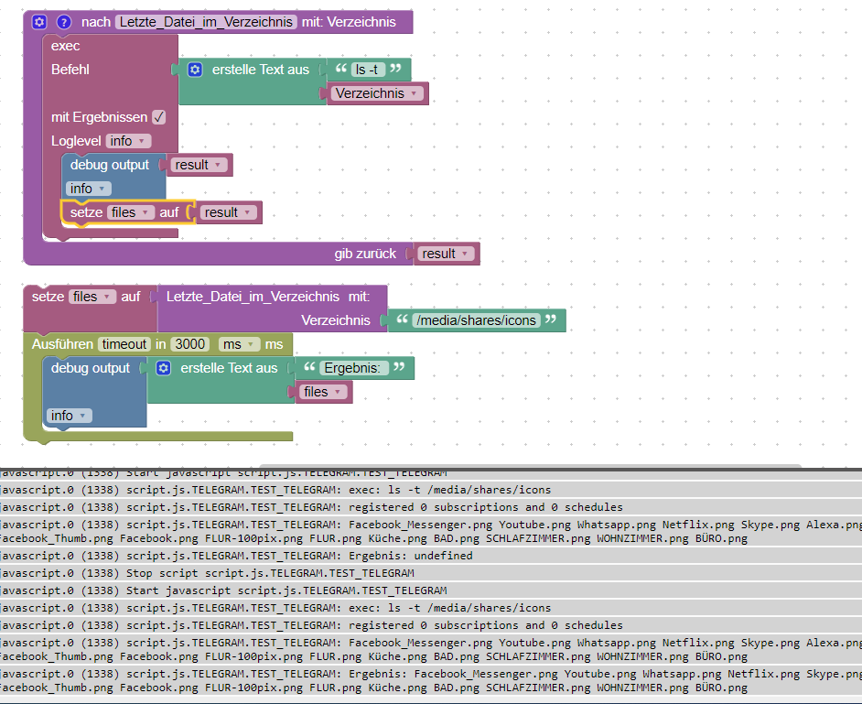The width and height of the screenshot is (862, 704).
Task: Open gear settings on function block Letzte_Datei_im_Verzeichnis
Action: (x=39, y=22)
